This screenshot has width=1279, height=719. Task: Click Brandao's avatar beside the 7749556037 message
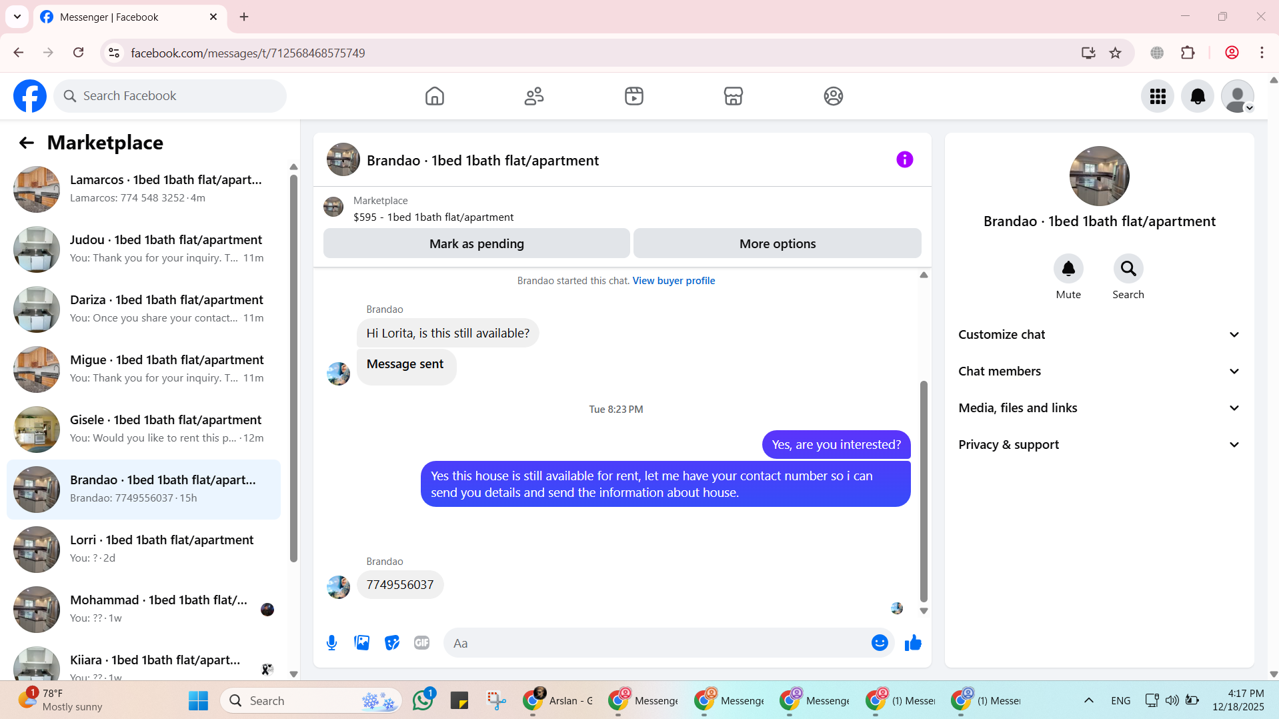coord(338,587)
